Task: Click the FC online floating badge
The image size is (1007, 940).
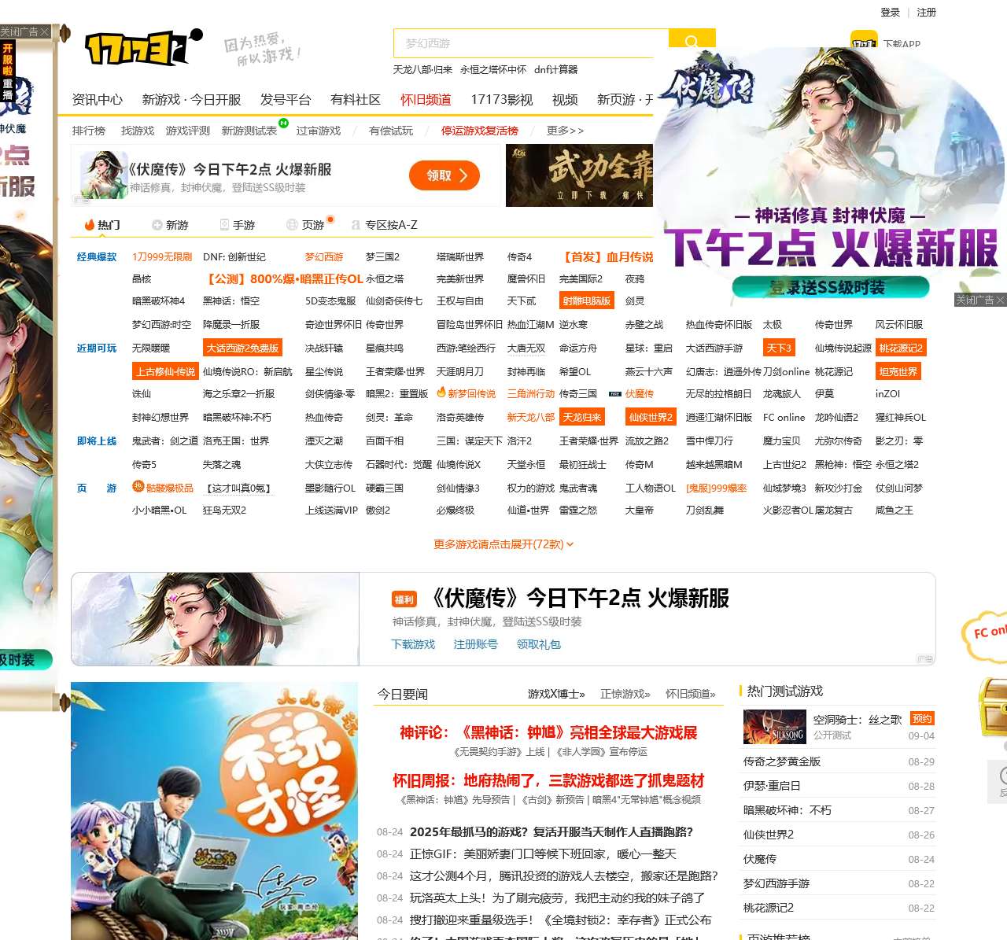Action: pos(985,636)
